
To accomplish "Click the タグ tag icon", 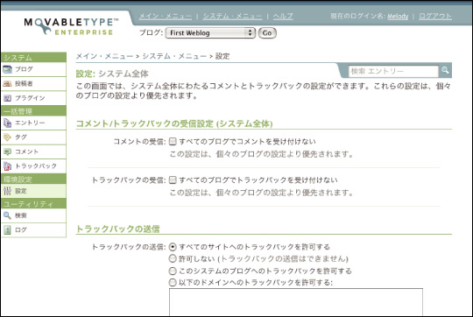I will point(7,137).
